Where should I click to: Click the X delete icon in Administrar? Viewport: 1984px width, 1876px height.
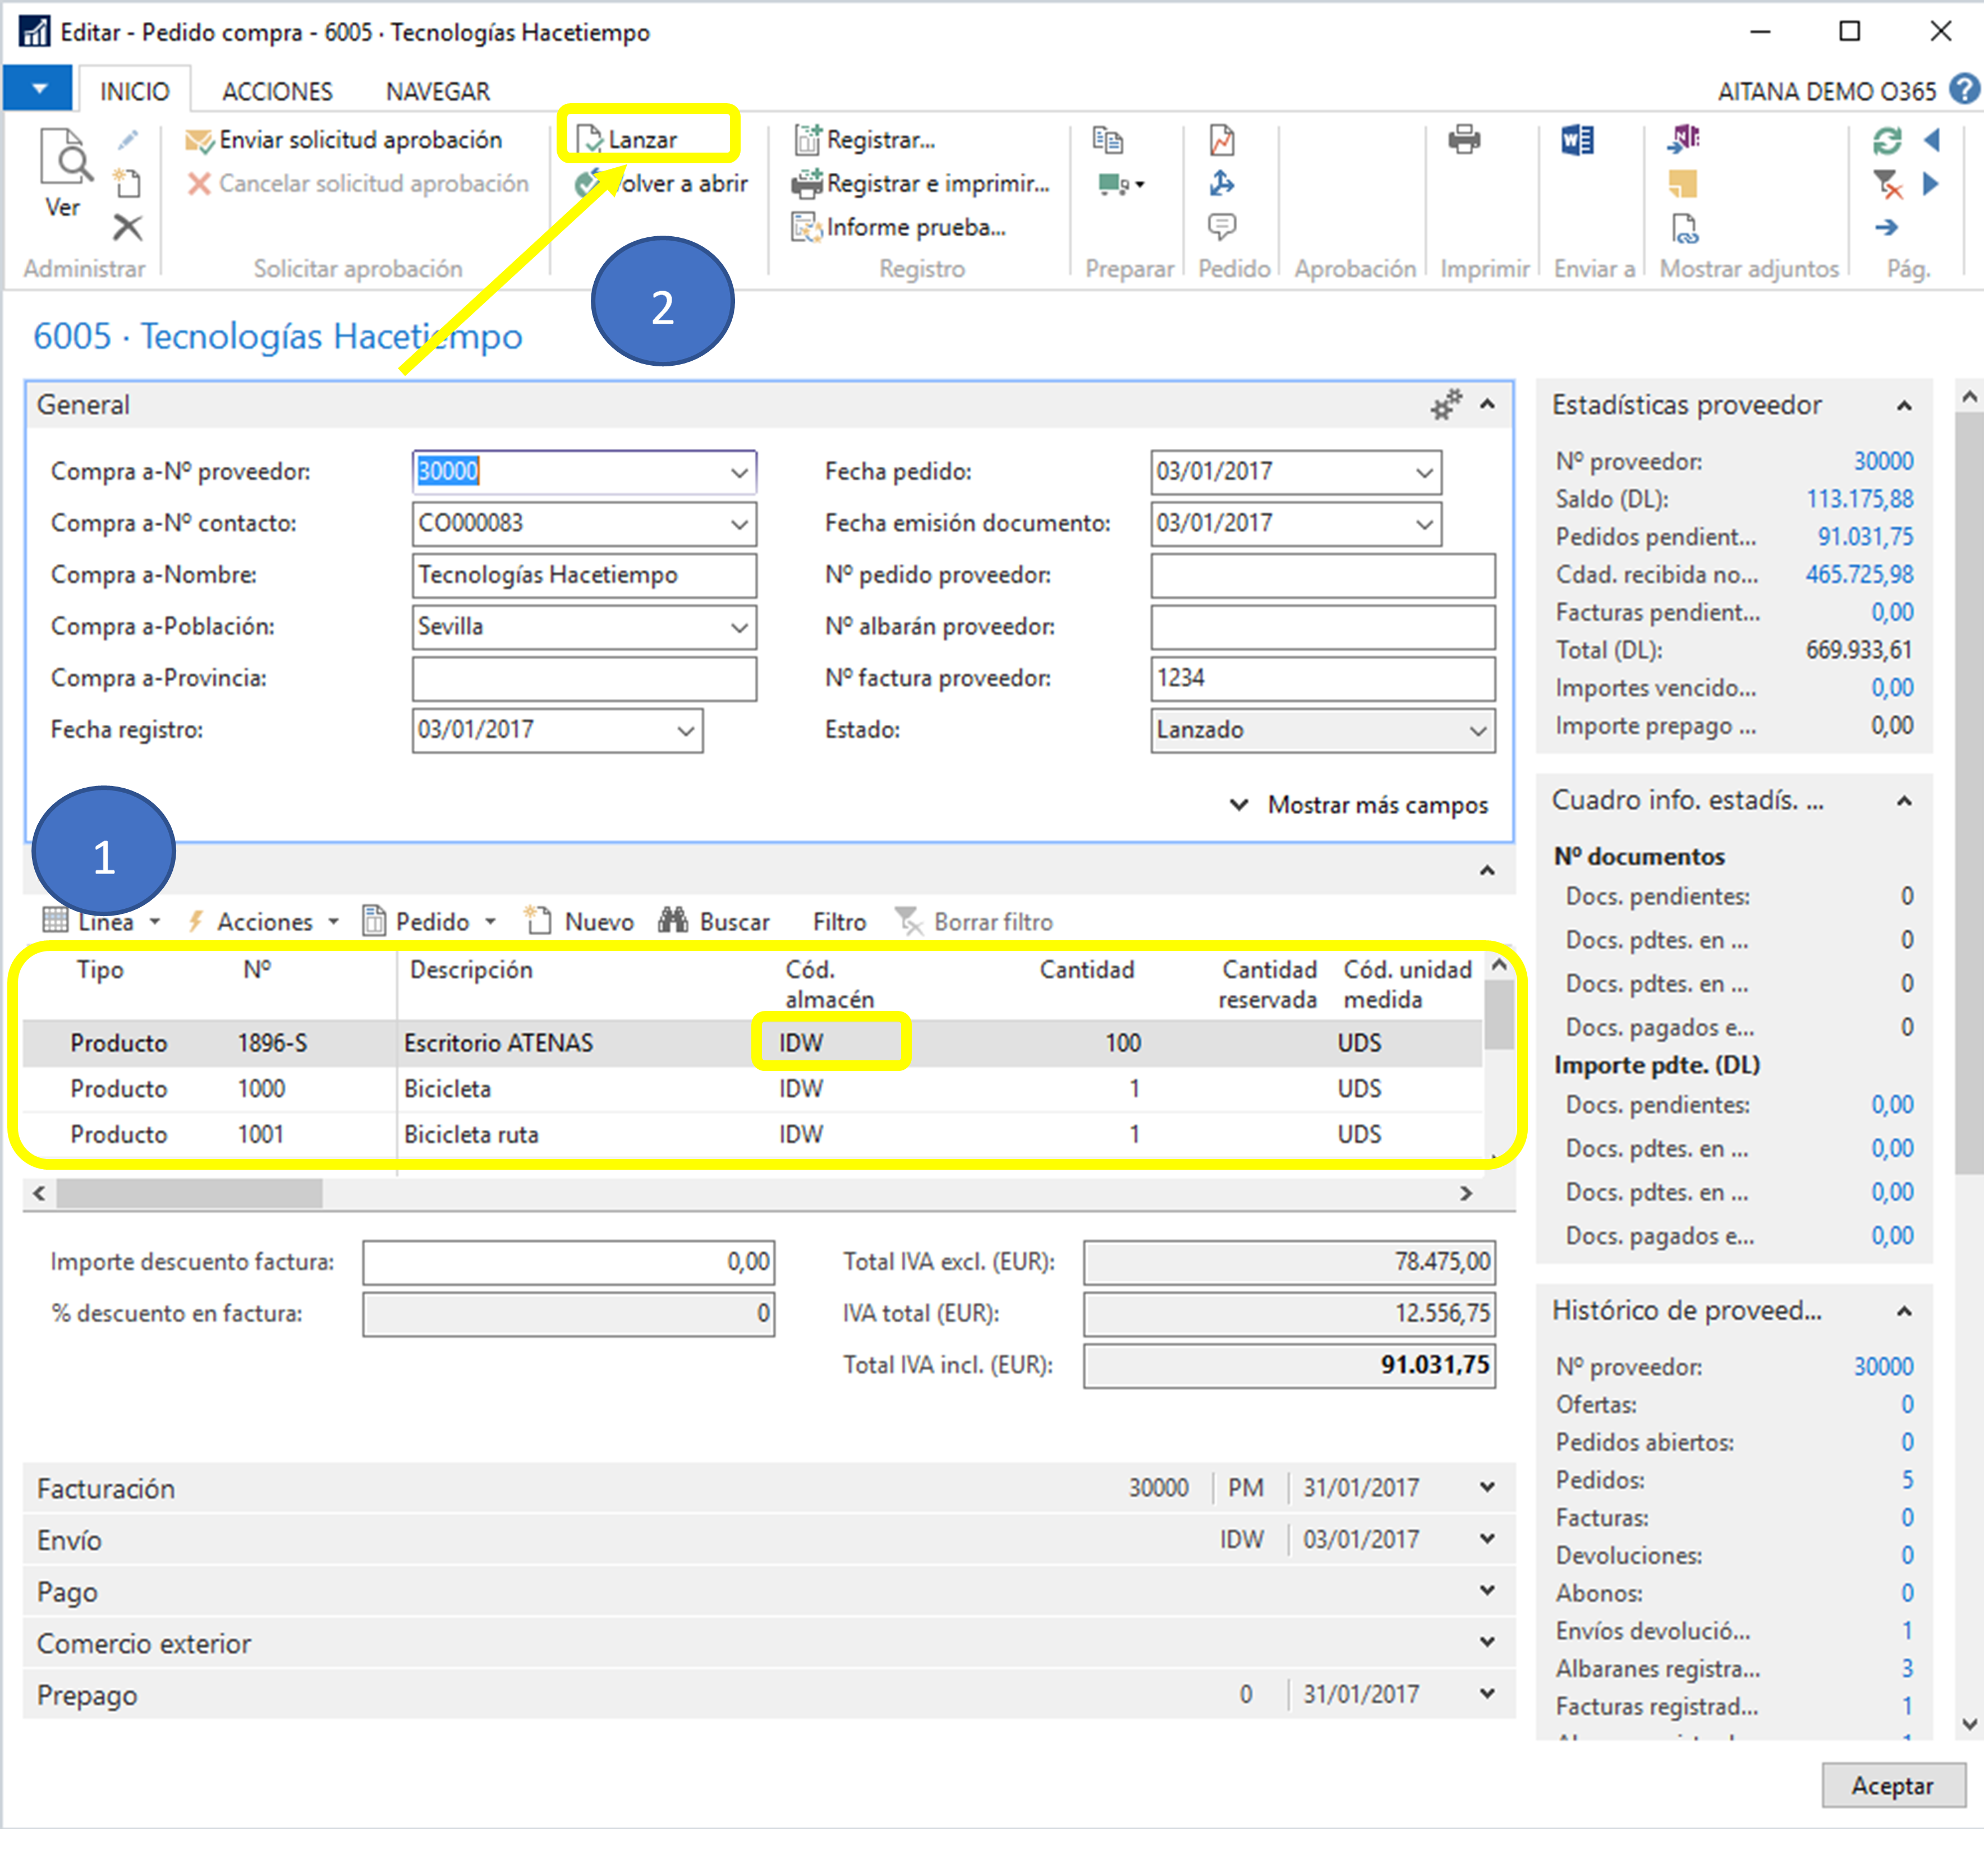(127, 227)
